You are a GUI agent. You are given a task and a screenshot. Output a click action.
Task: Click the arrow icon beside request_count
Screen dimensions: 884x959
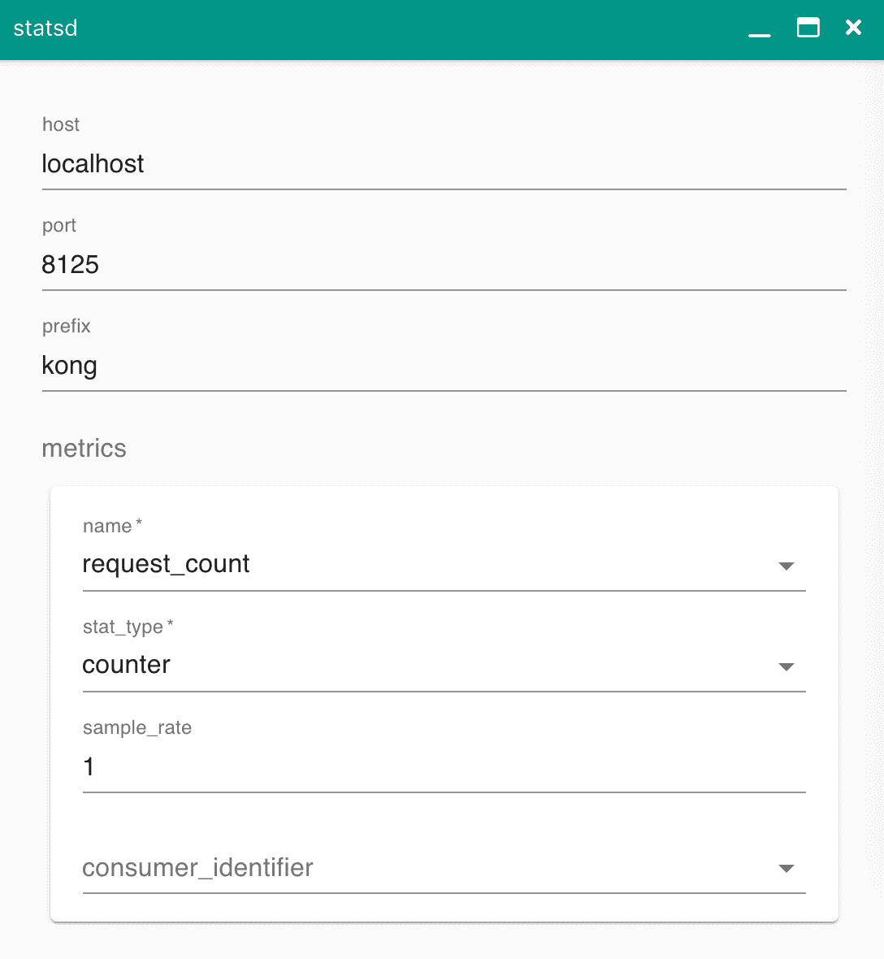point(786,566)
